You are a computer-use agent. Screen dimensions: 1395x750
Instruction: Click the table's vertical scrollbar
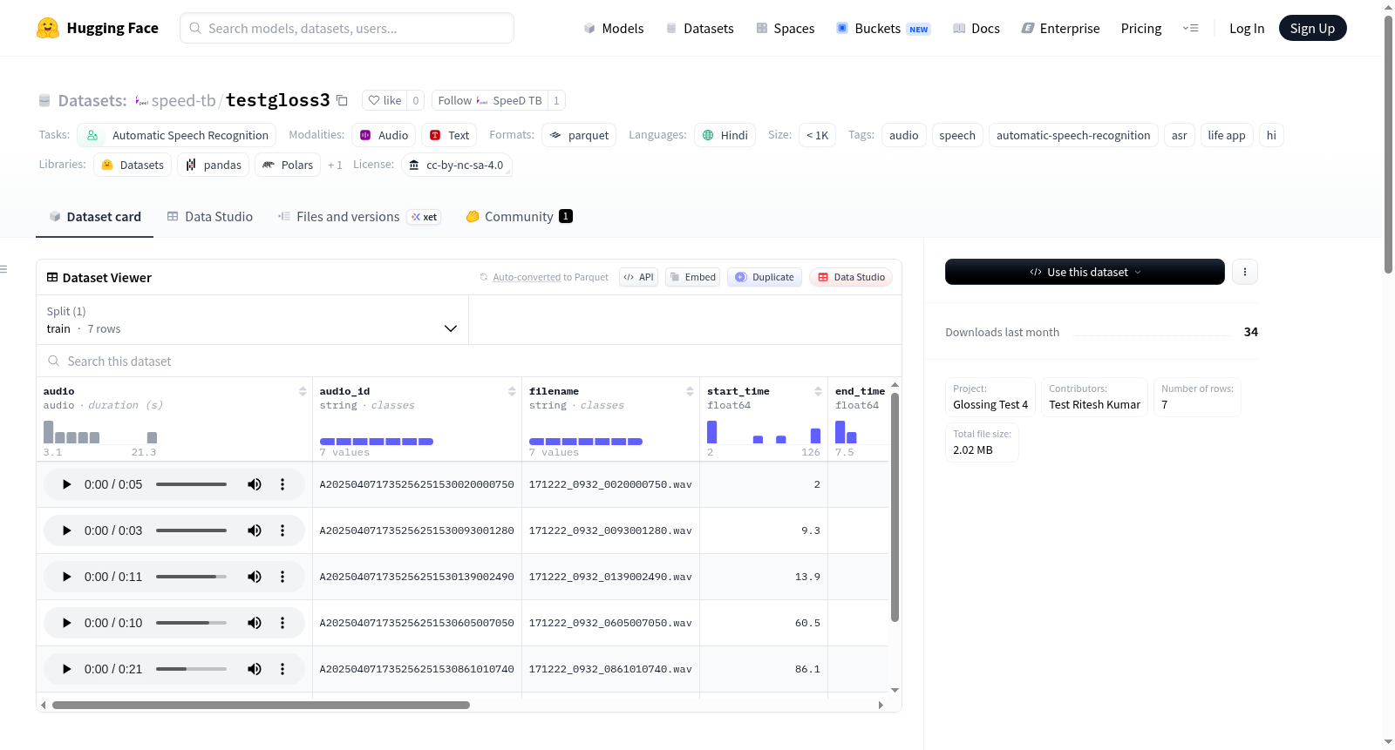tap(895, 507)
